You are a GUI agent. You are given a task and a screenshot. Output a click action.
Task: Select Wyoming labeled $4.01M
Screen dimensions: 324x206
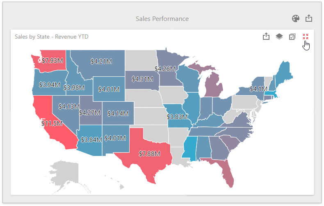pos(109,89)
